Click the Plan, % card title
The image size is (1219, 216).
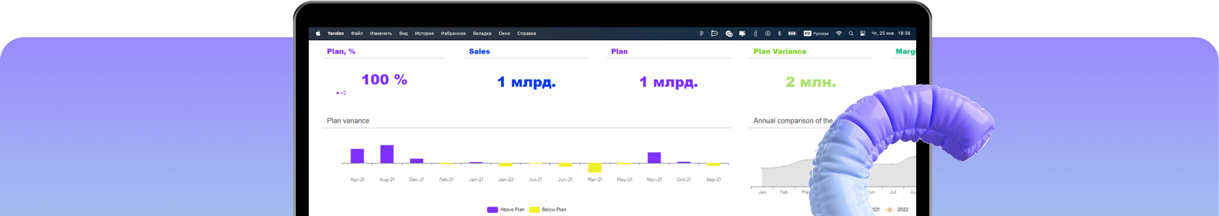(341, 51)
